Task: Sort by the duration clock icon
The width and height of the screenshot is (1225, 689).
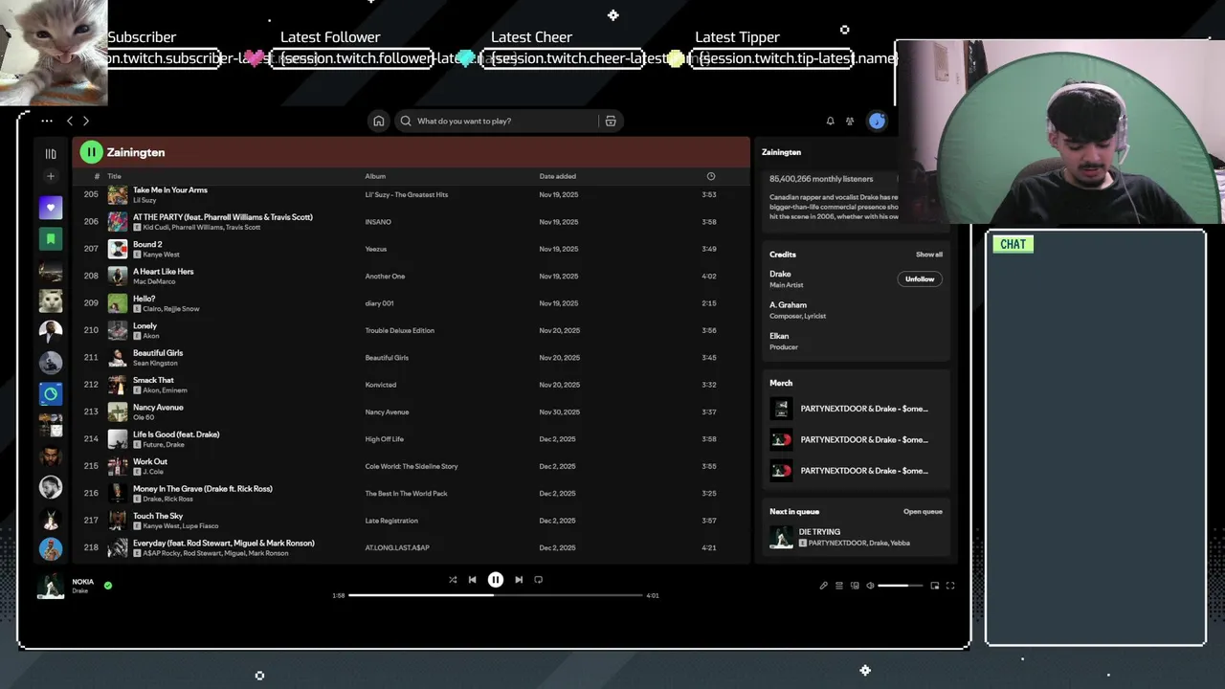Action: (710, 176)
